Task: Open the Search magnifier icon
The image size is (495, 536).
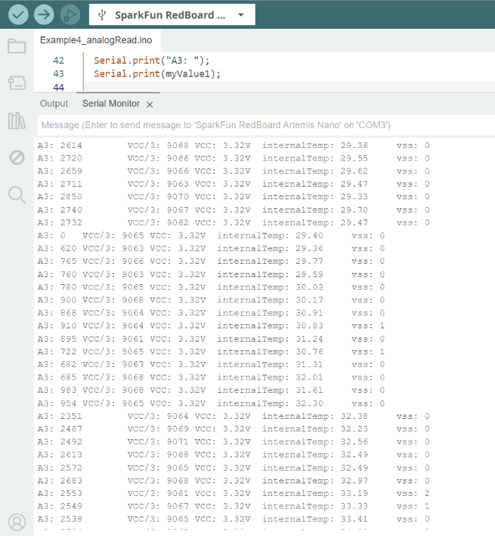Action: (x=17, y=195)
